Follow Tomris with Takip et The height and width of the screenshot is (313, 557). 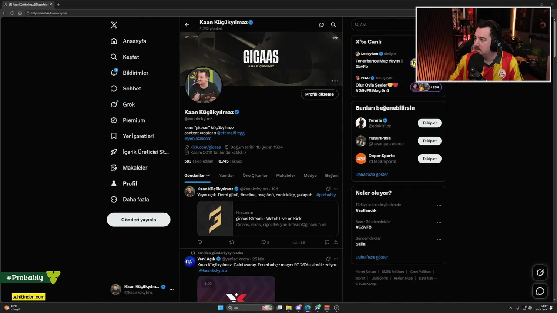(x=429, y=123)
